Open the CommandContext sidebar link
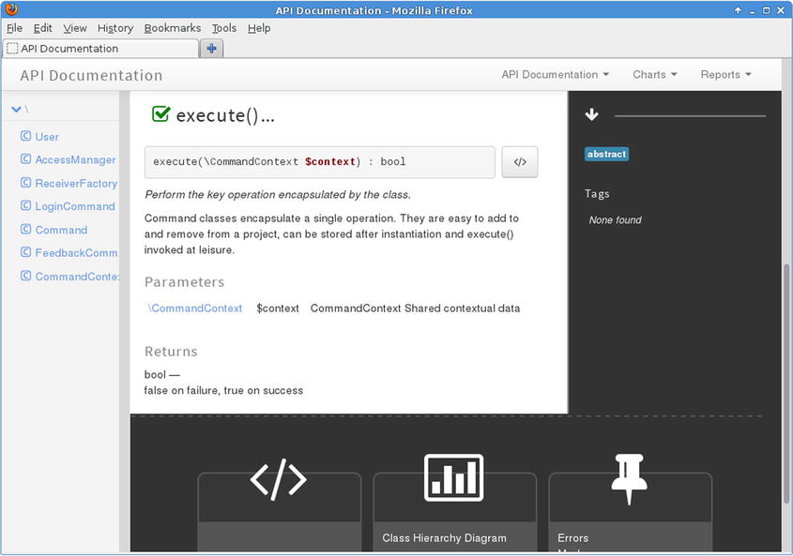 tap(77, 276)
